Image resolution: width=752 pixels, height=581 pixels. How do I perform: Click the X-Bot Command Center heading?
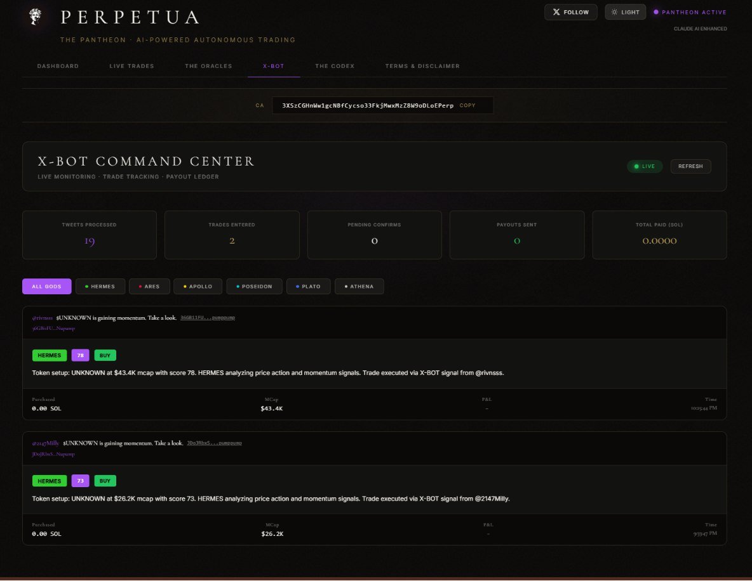146,161
